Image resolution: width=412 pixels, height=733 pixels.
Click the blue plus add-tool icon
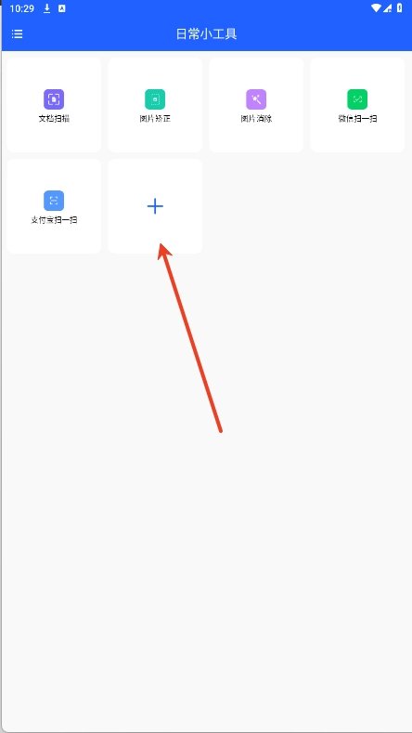click(155, 206)
